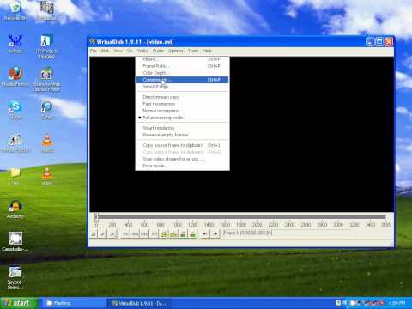Open the Tools menu
The image size is (412, 309).
(193, 51)
